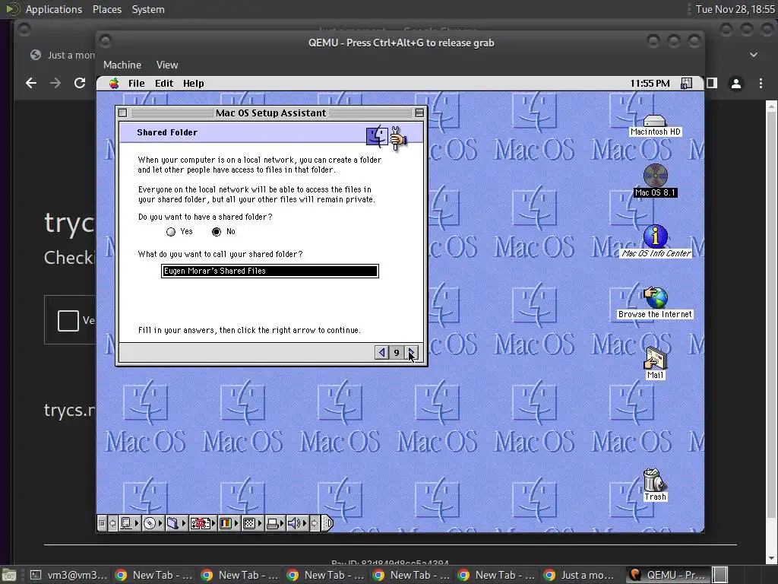Expand CD Strip module arrow

[160, 523]
